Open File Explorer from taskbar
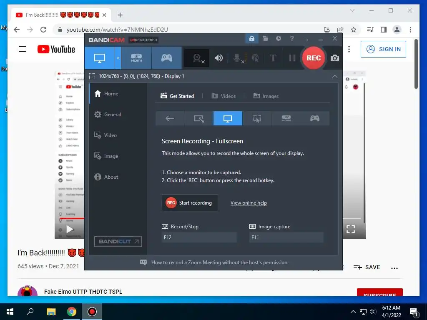The image size is (427, 320). 51,312
